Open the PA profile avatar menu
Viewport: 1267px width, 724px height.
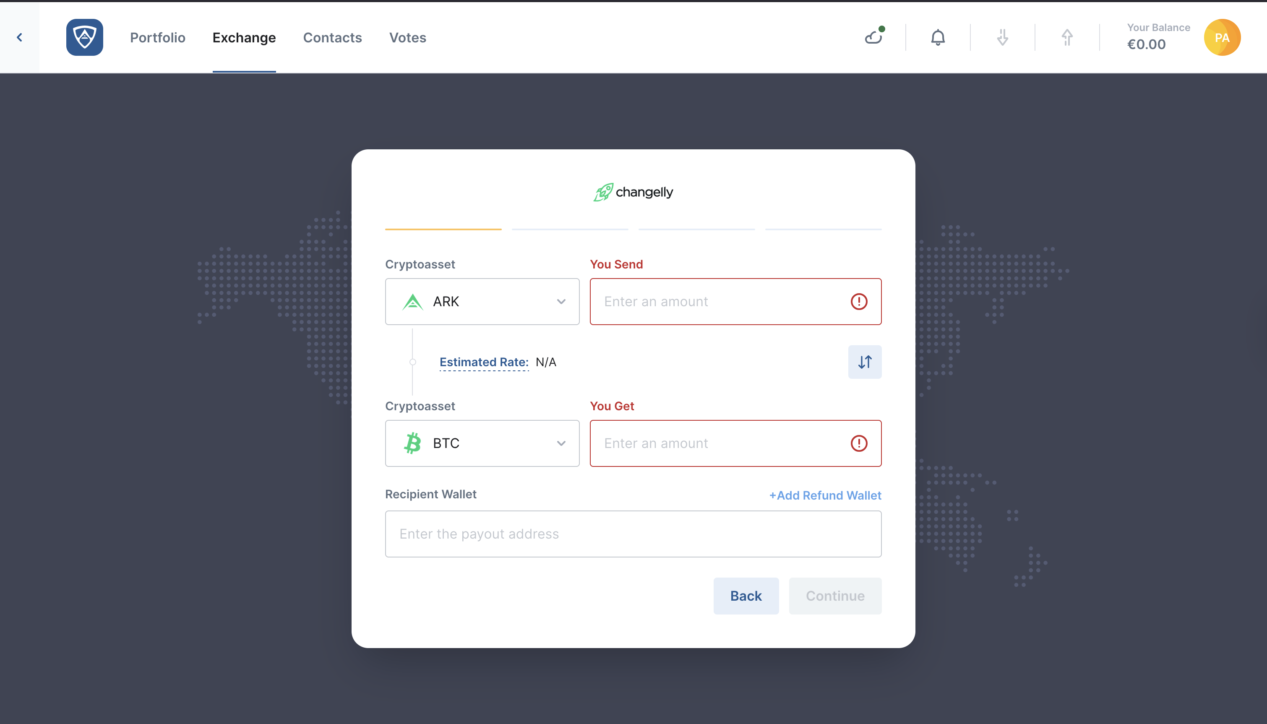coord(1222,37)
